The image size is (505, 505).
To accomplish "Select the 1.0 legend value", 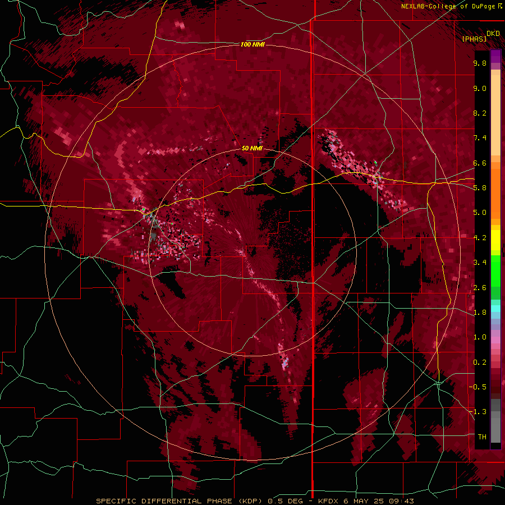I will (x=480, y=337).
